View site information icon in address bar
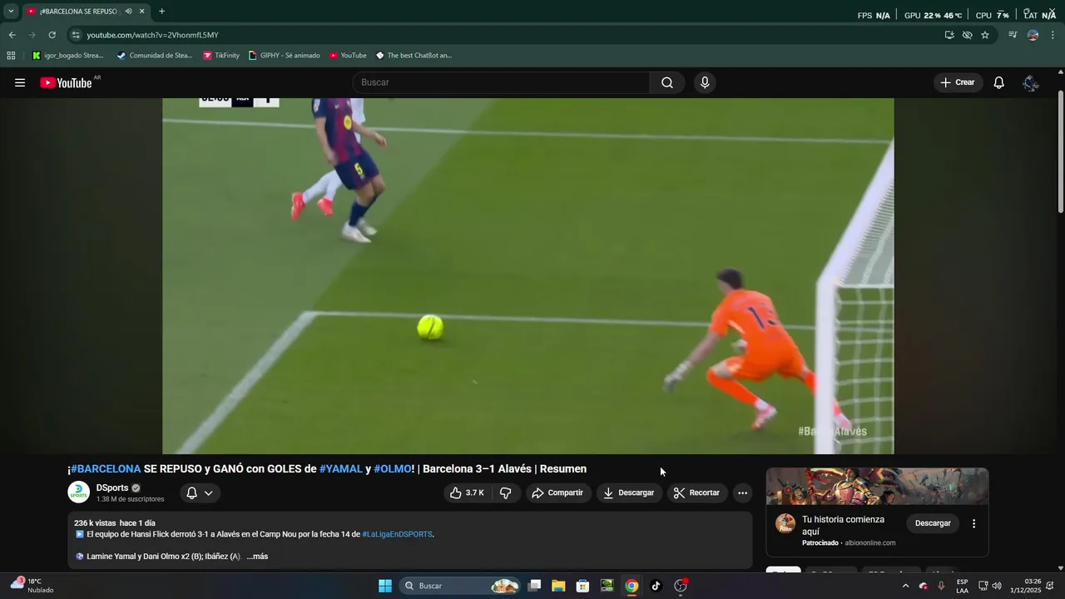Screen dimensions: 1065x599 tap(76, 35)
